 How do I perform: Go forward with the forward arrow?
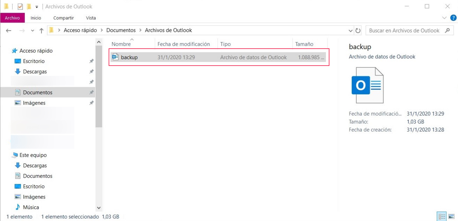click(x=22, y=30)
